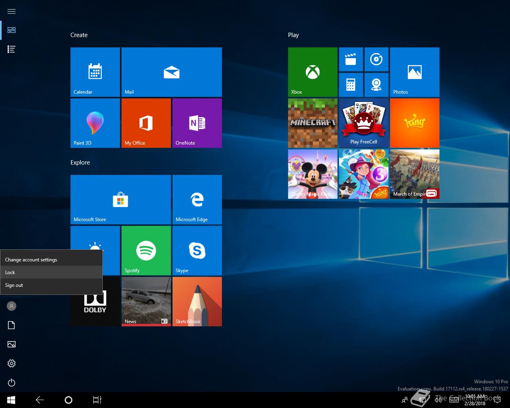Open the People icon in the tray
This screenshot has width=510, height=408.
(x=405, y=400)
